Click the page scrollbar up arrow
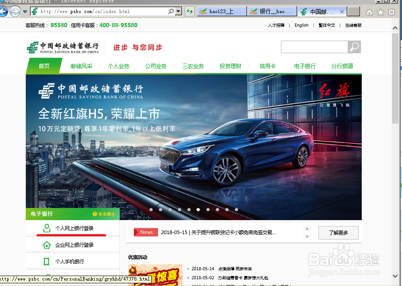 click(395, 28)
